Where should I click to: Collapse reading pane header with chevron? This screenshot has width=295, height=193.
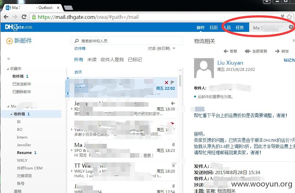(293, 41)
